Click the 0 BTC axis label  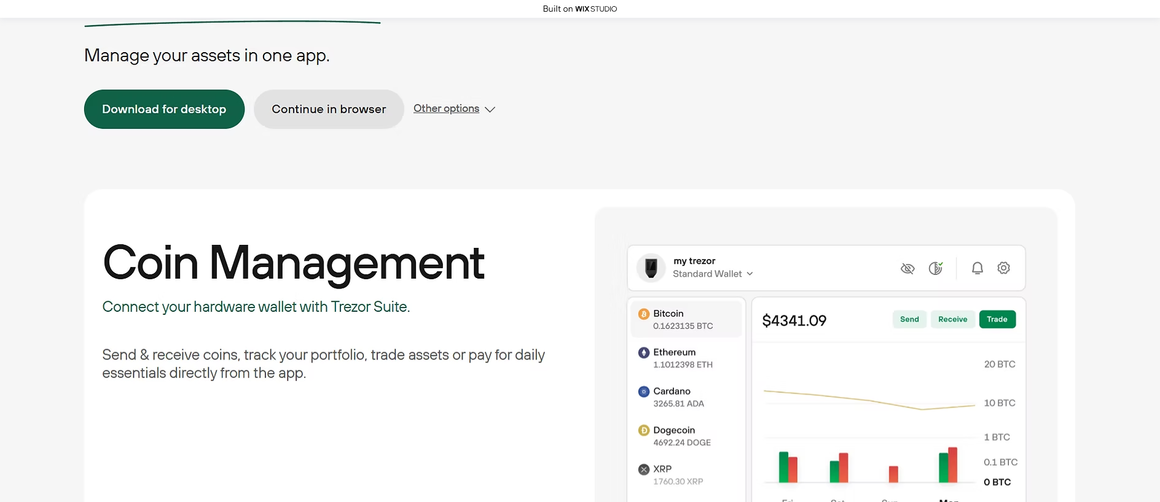[x=997, y=482]
